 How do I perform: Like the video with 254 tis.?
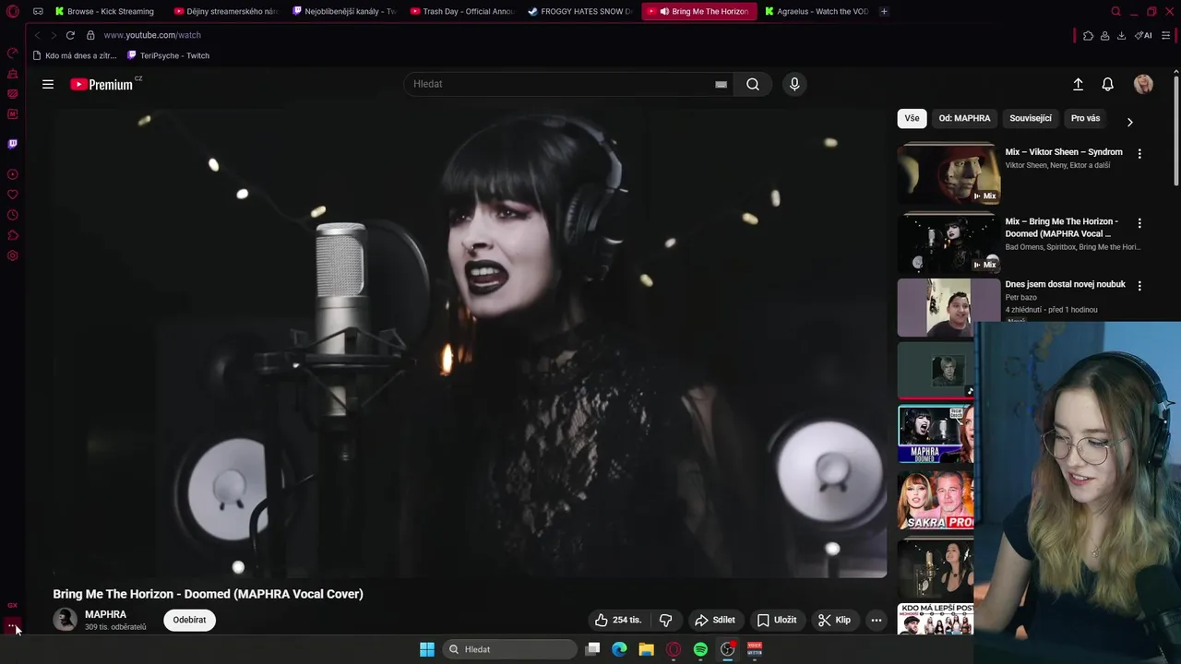[618, 620]
